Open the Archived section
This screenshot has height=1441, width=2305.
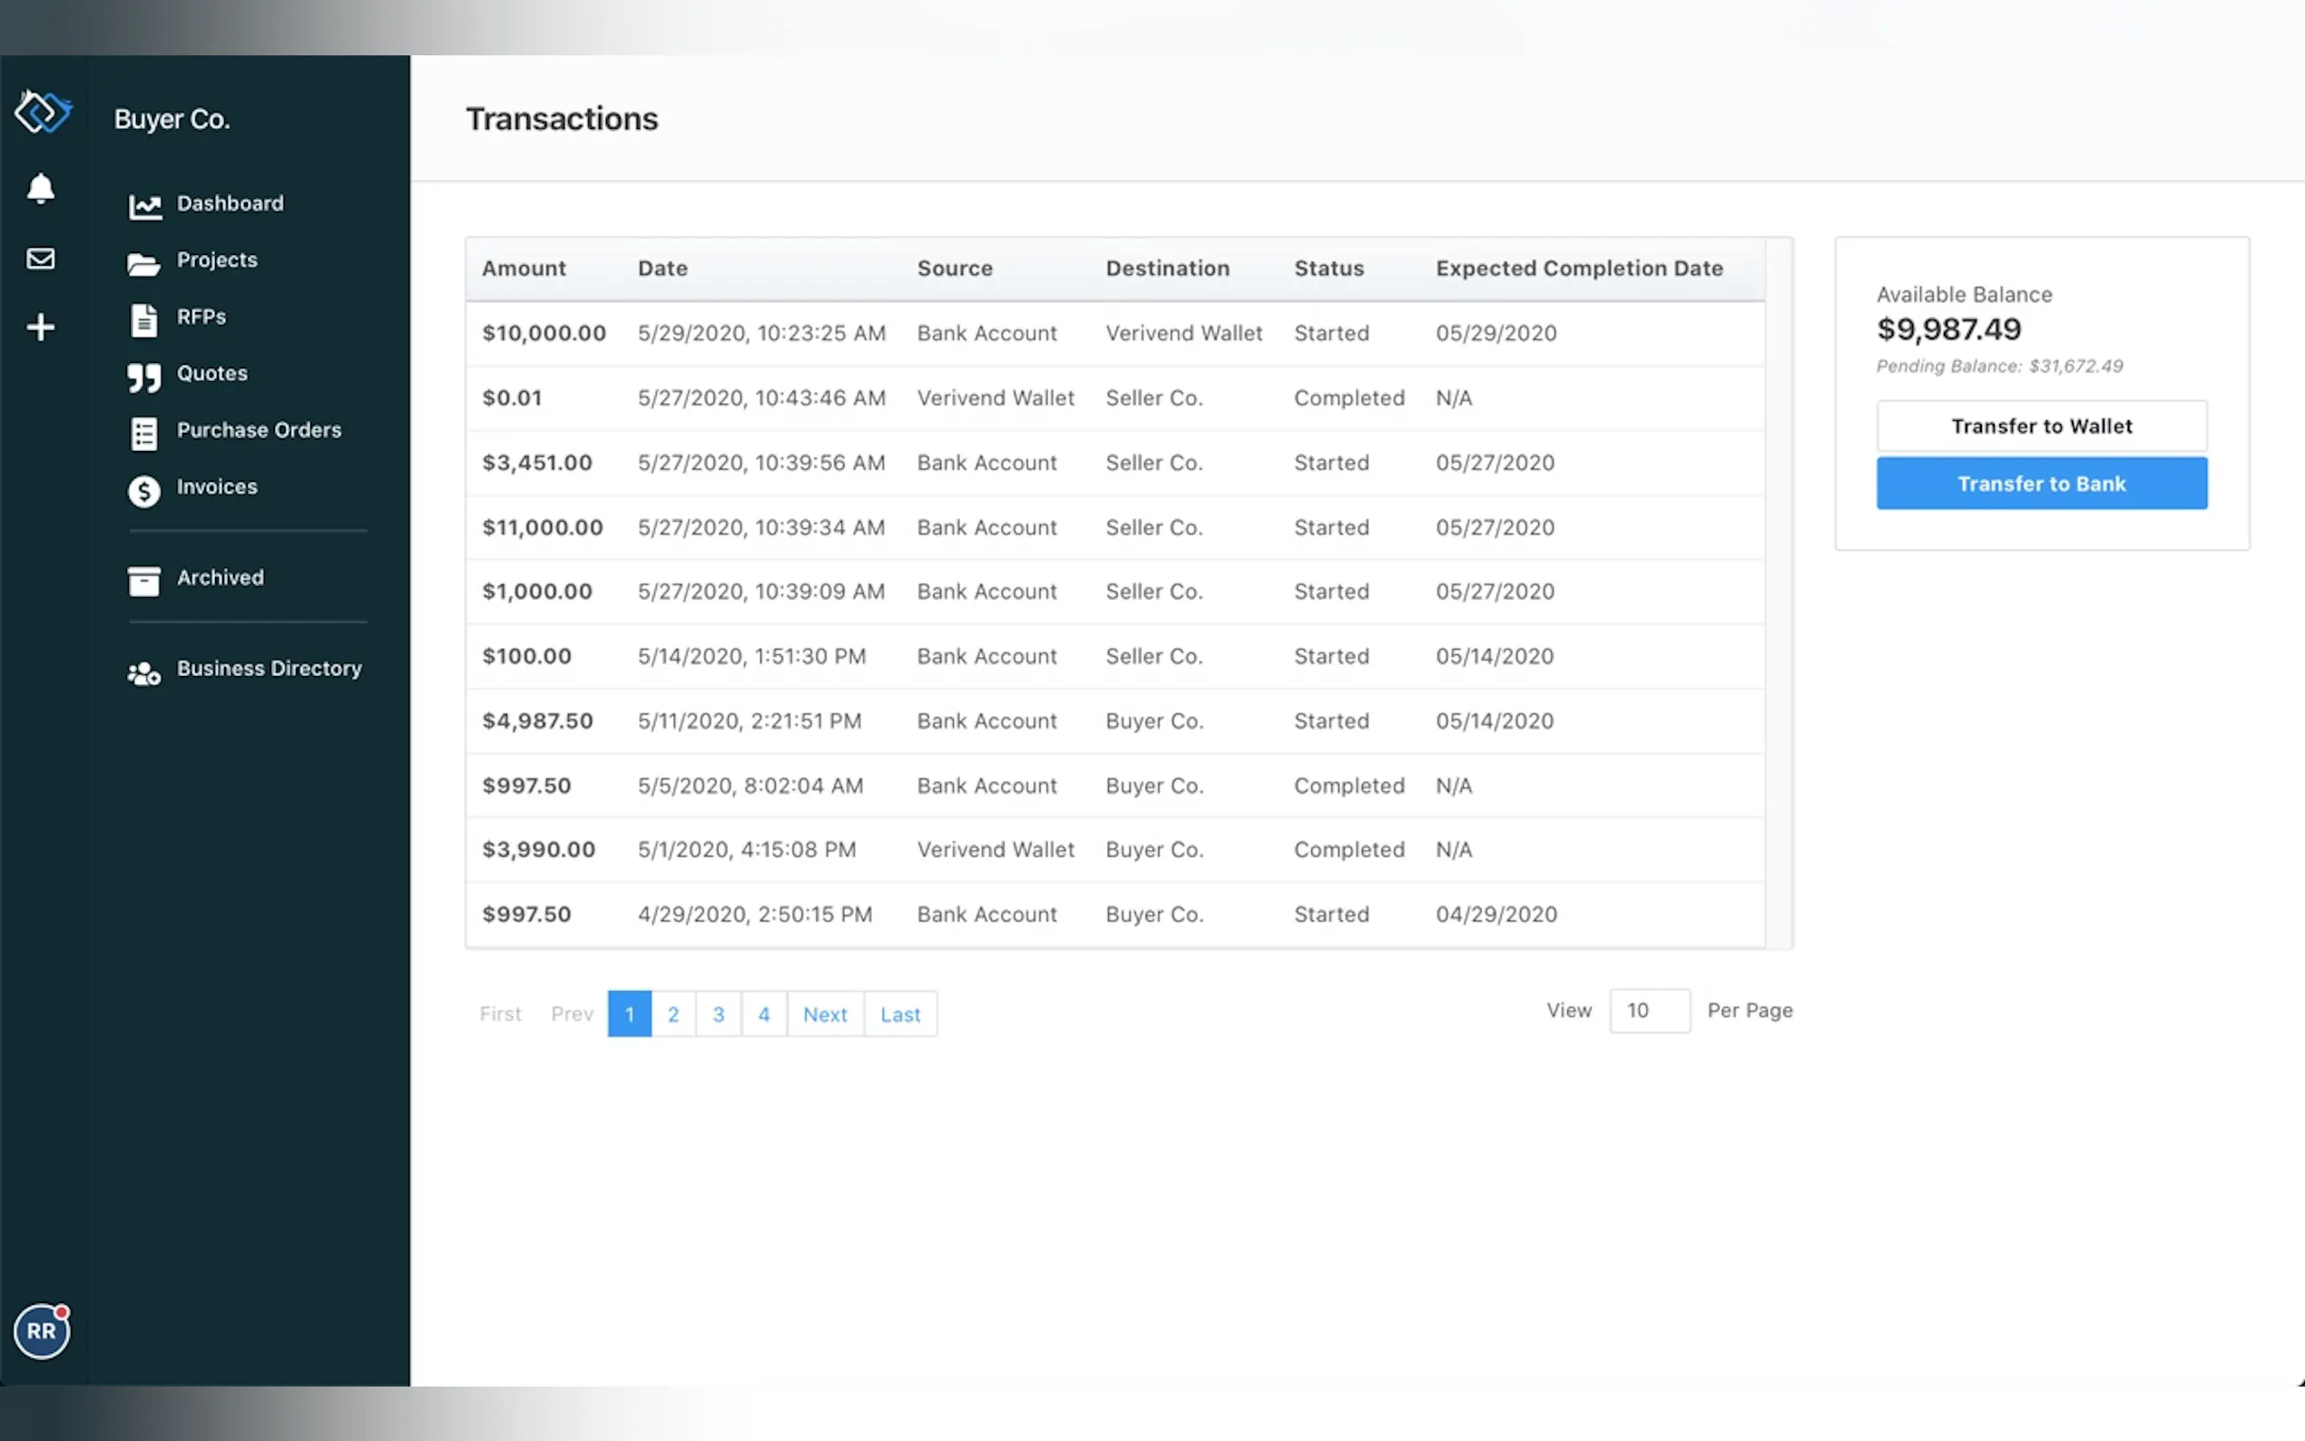(x=220, y=577)
